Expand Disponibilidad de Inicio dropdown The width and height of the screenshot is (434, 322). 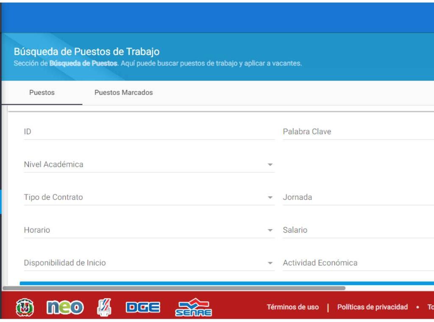pyautogui.click(x=149, y=263)
